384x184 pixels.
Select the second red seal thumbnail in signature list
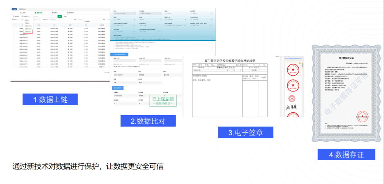[293, 85]
